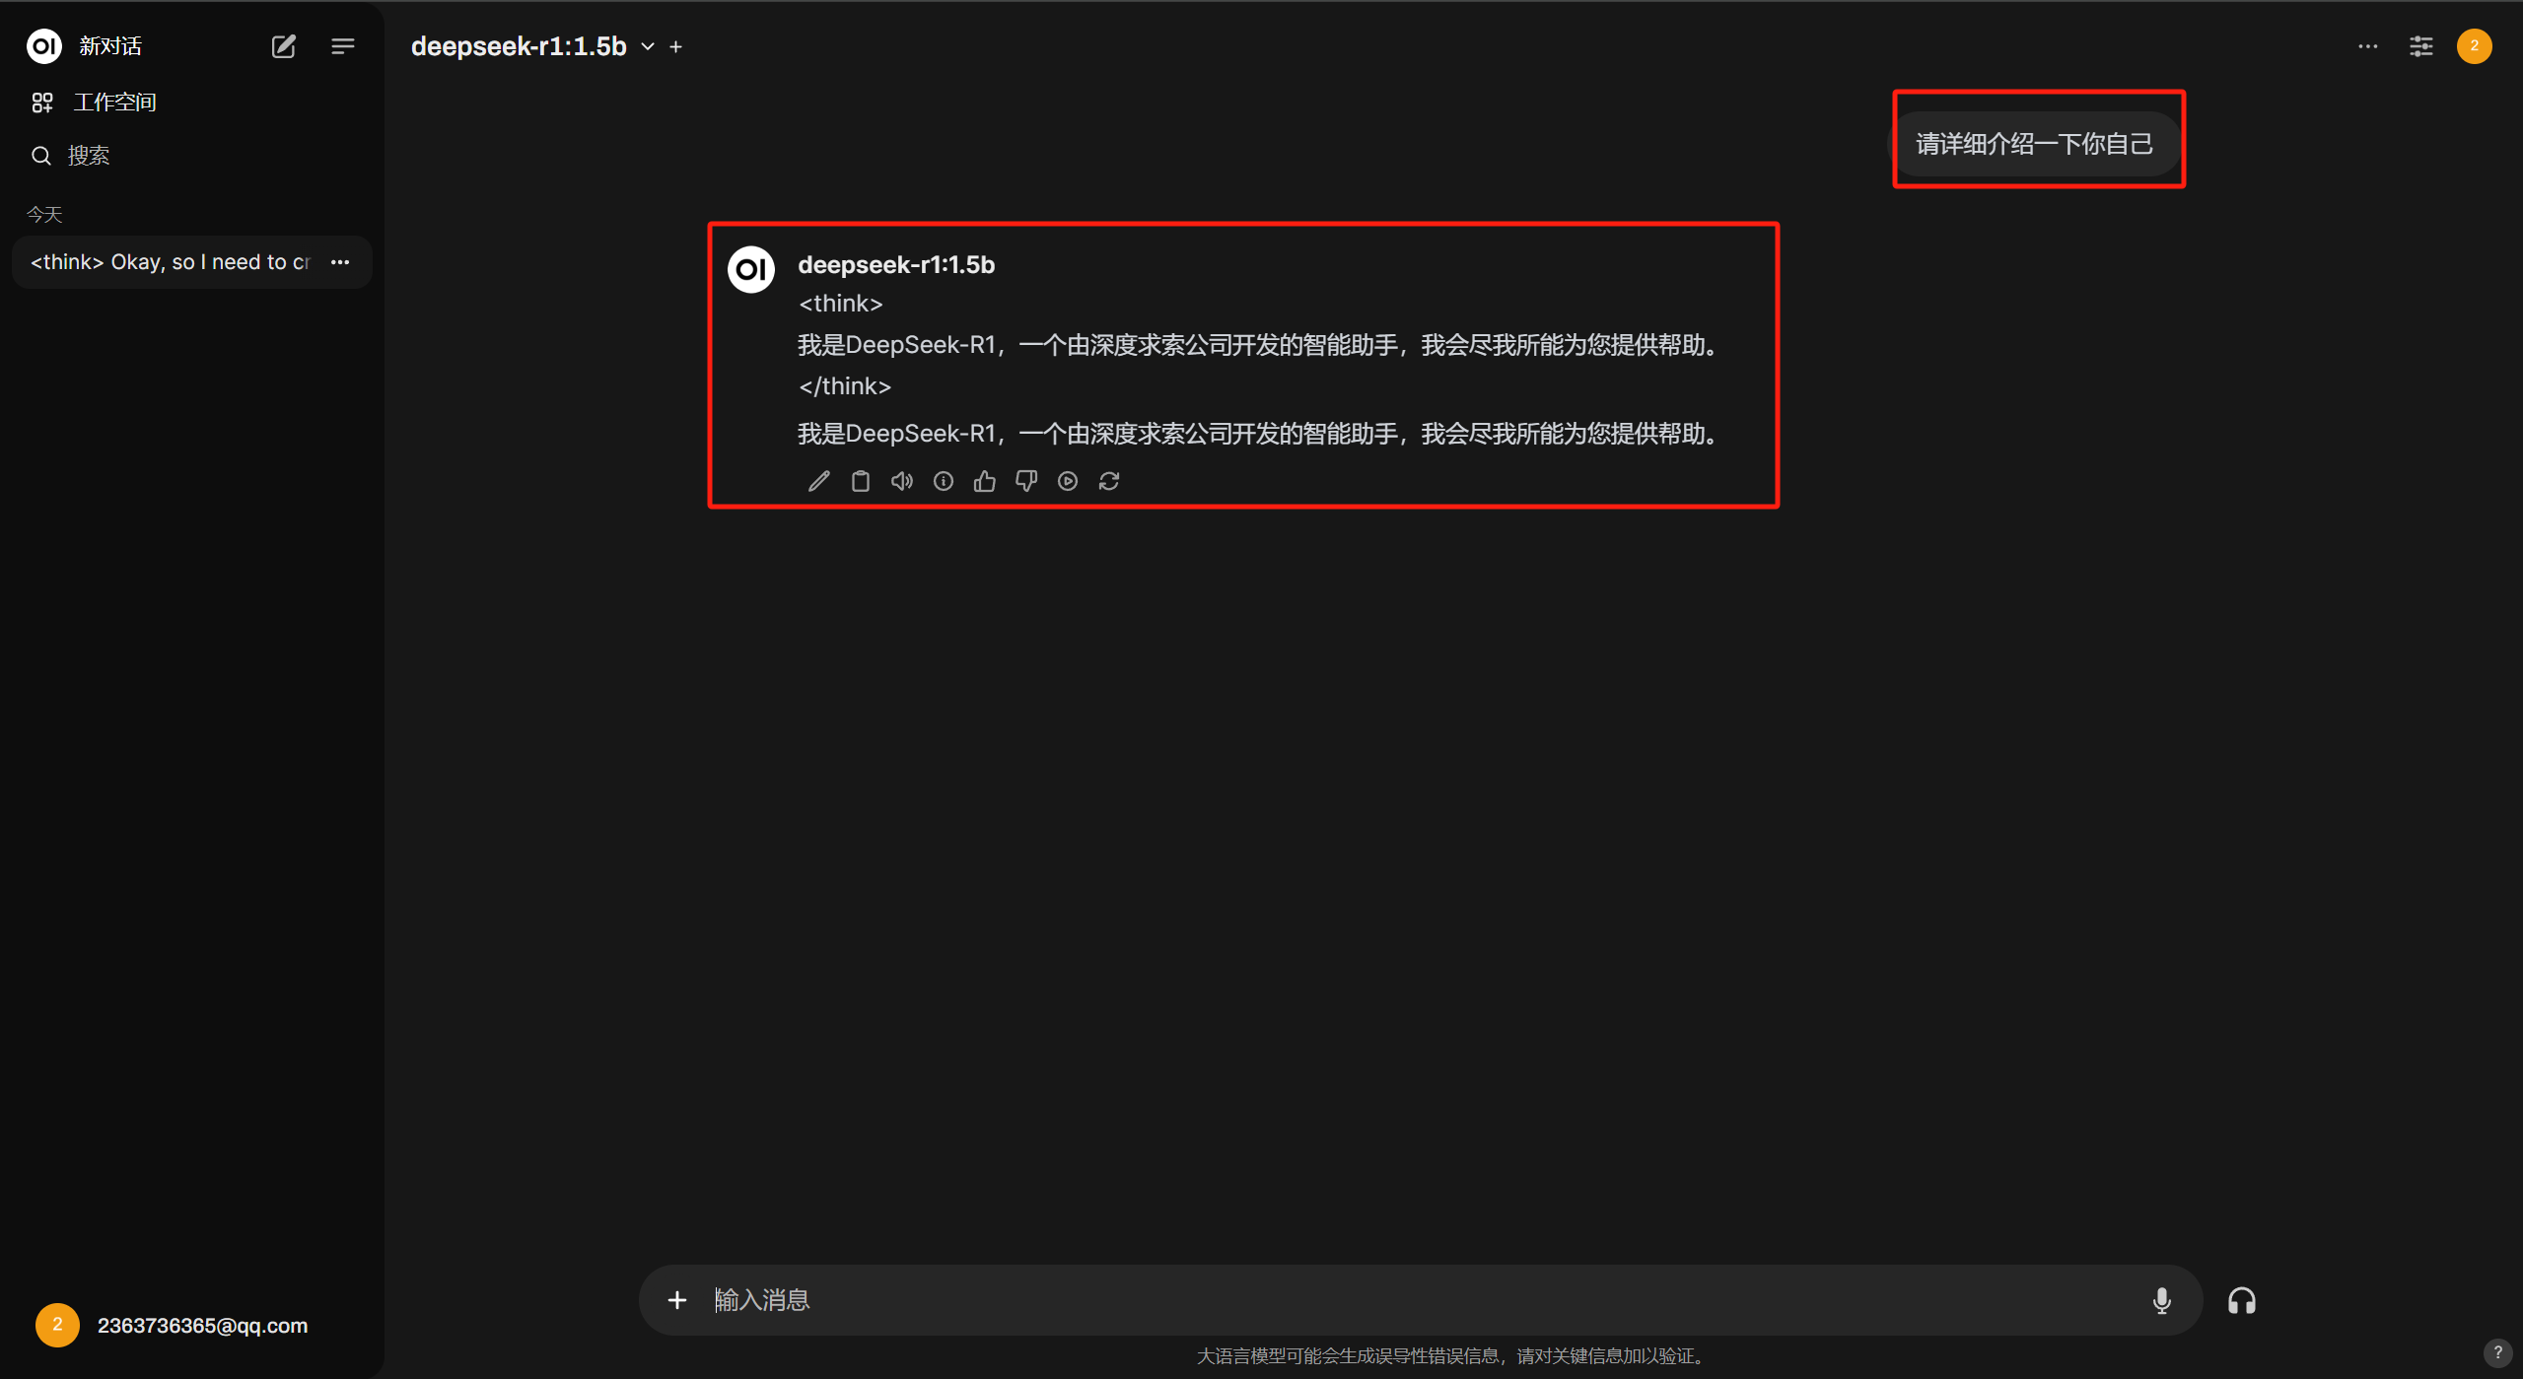
Task: Click the orange user avatar at top right
Action: click(x=2474, y=46)
